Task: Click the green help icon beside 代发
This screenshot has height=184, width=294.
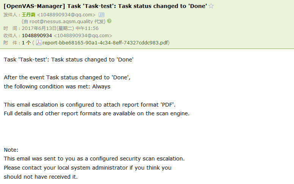Action: click(x=109, y=21)
